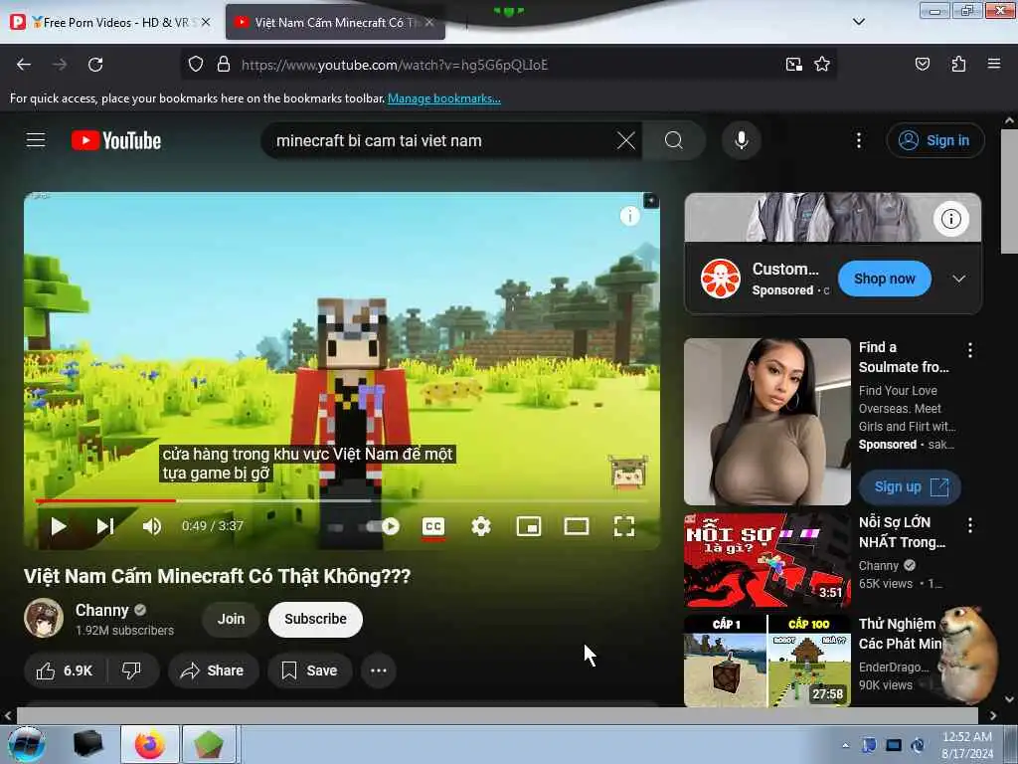This screenshot has width=1018, height=764.
Task: Open the Pocket save icon
Action: 922,65
